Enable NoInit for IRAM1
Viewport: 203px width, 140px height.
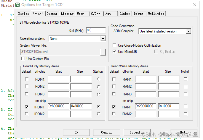pyautogui.click(x=186, y=106)
